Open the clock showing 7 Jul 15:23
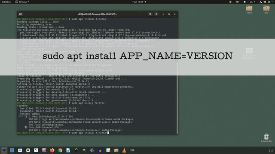 point(137,2)
